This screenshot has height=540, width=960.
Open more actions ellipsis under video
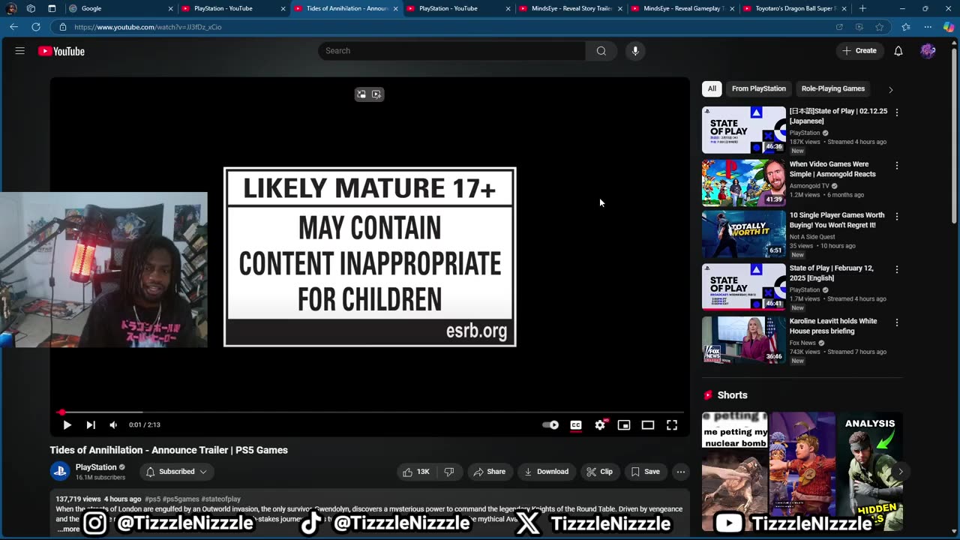680,472
